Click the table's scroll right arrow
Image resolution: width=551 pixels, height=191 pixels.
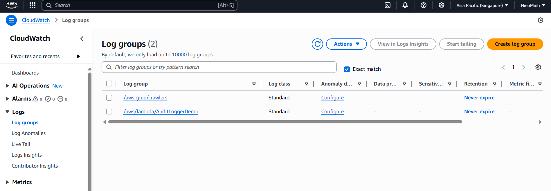click(x=540, y=122)
